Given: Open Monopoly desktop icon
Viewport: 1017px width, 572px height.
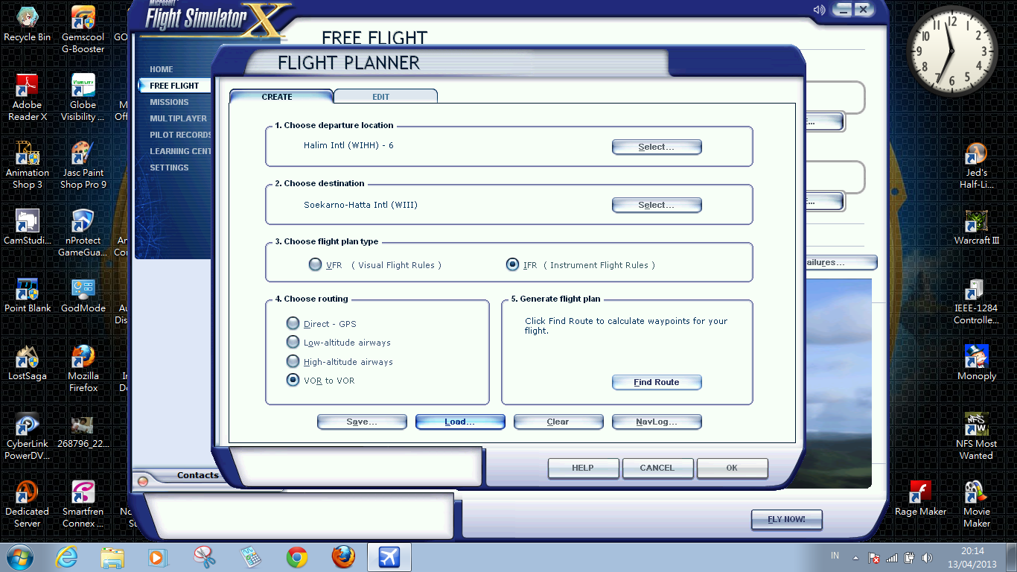Looking at the screenshot, I should point(976,363).
